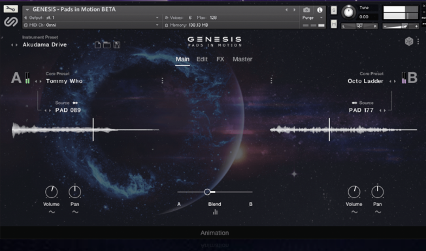426x251 pixels.
Task: Open the Purge dropdown
Action: (x=312, y=18)
